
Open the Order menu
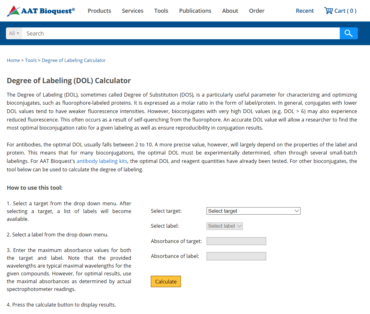tap(257, 11)
